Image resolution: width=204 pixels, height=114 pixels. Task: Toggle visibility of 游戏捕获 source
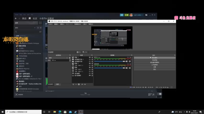point(90,73)
